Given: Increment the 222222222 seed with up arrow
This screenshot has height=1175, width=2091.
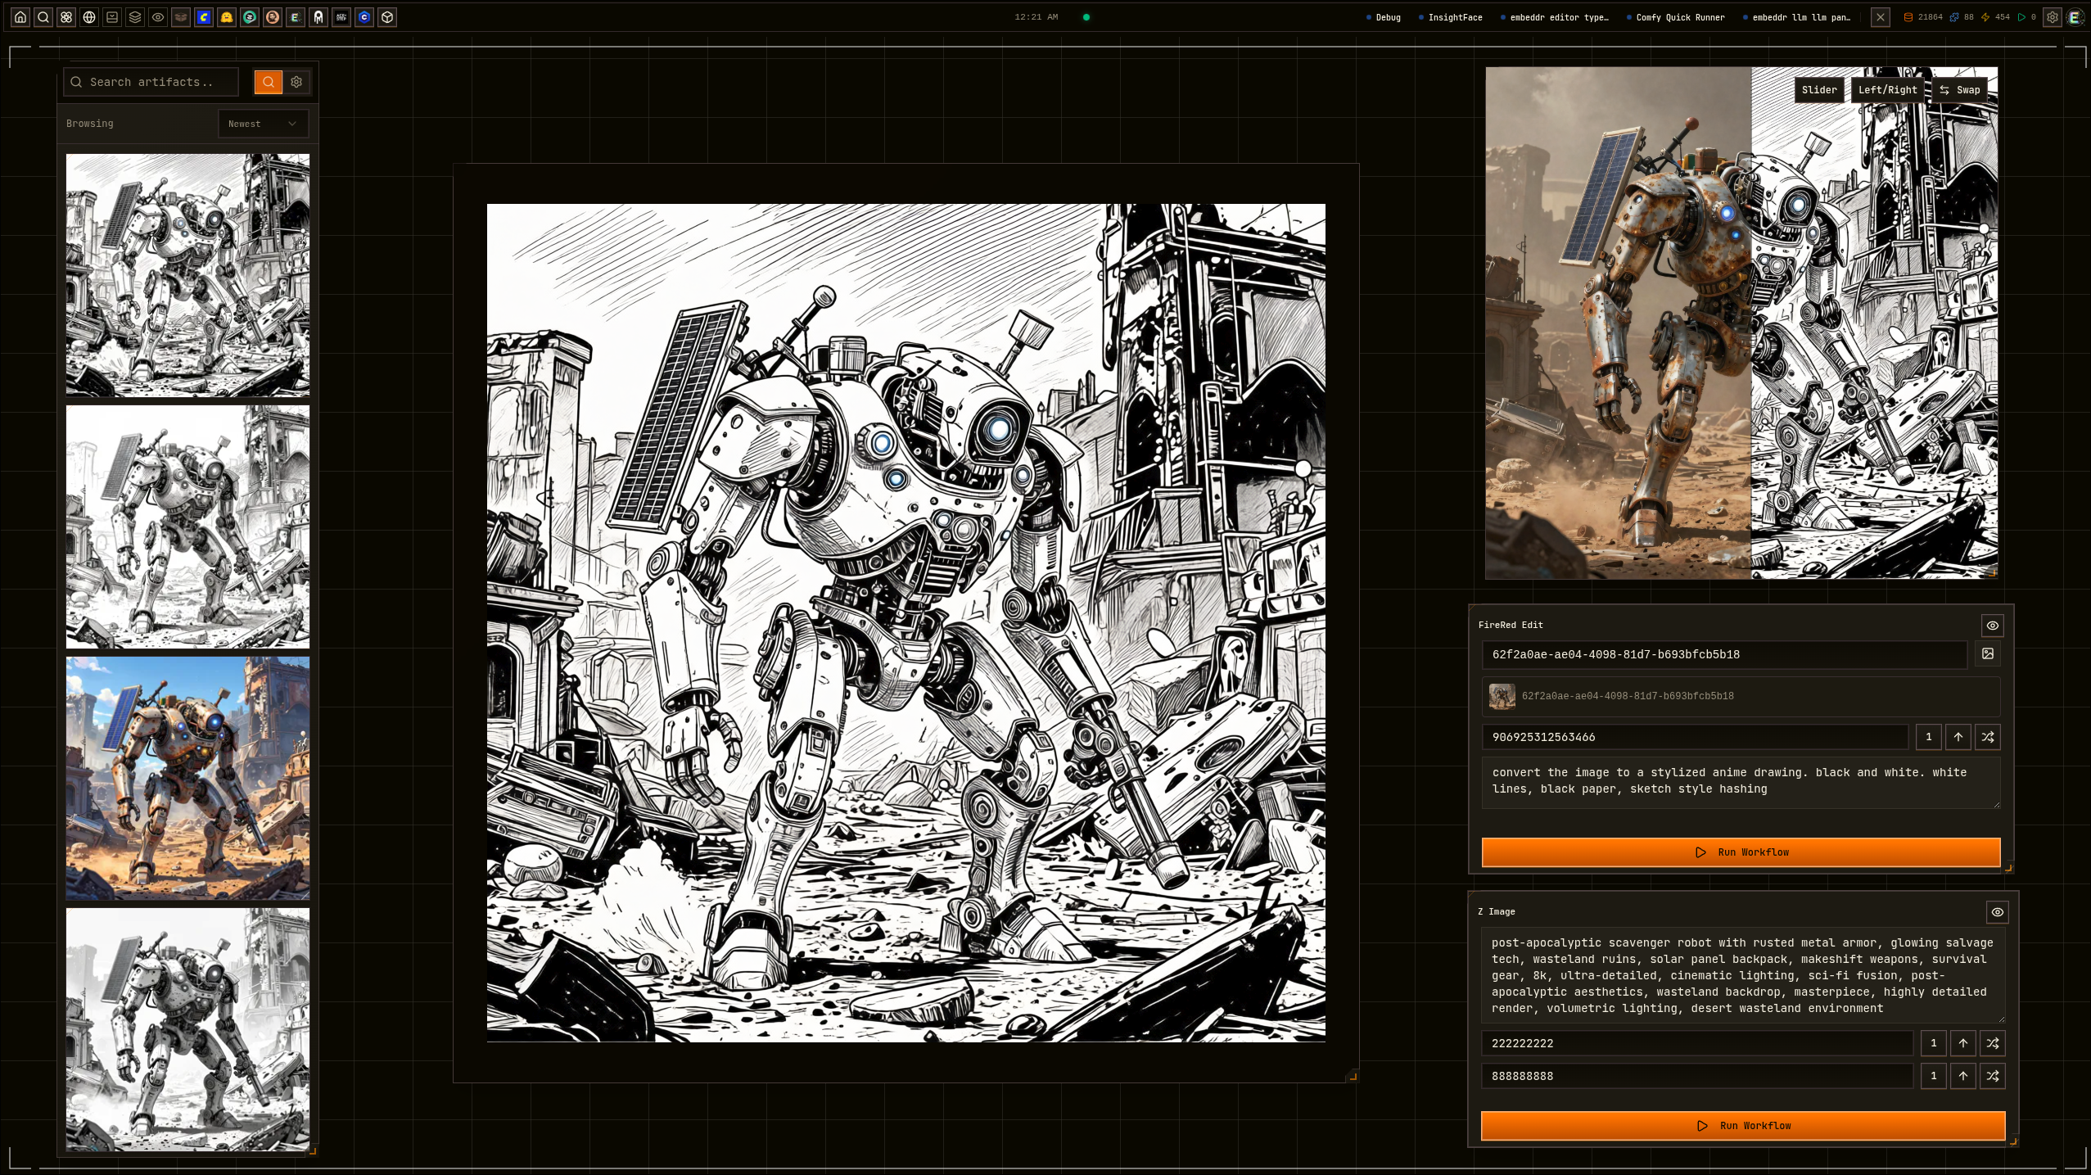Looking at the screenshot, I should tap(1962, 1043).
